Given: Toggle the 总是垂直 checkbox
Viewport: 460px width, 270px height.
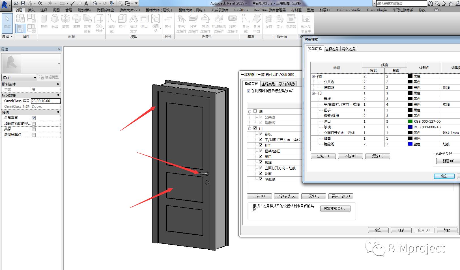Looking at the screenshot, I should click(34, 118).
